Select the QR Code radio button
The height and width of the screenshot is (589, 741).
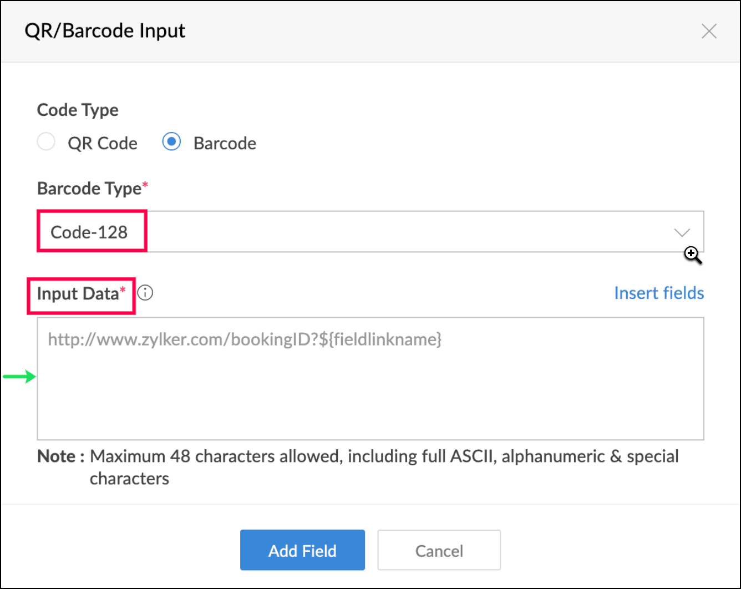[x=46, y=142]
